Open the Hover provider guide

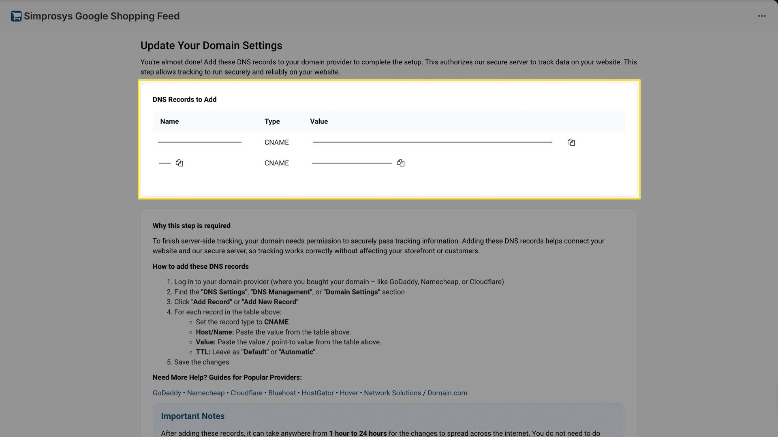(348, 393)
